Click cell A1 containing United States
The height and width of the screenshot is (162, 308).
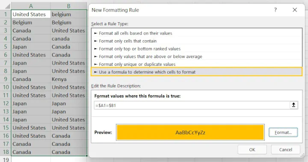click(31, 15)
